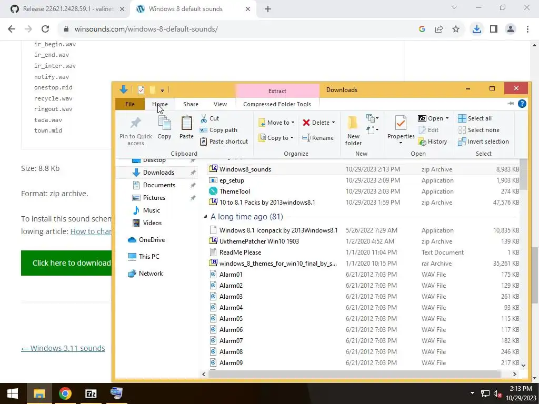Expand the Easy access dropdown
Screen dimensions: 539x404
point(372,130)
